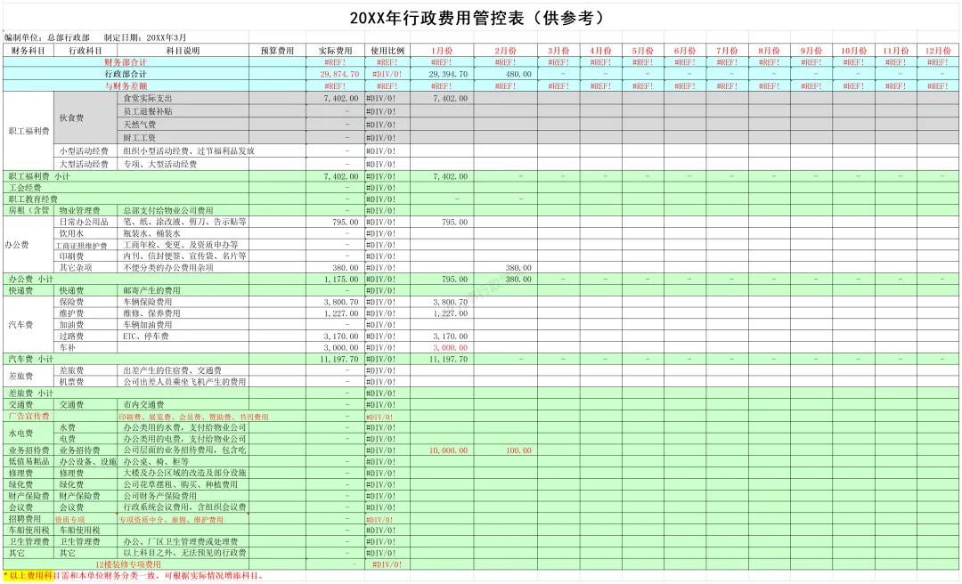Select the '财务科目' column header
This screenshot has height=584, width=962.
click(x=29, y=51)
